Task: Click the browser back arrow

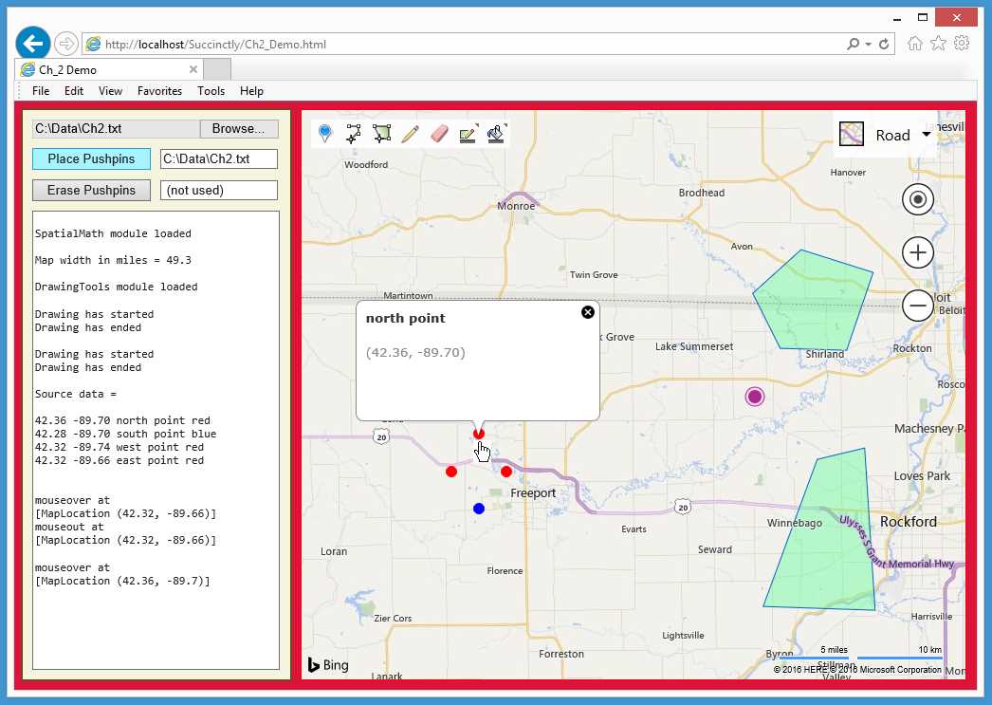Action: tap(33, 44)
